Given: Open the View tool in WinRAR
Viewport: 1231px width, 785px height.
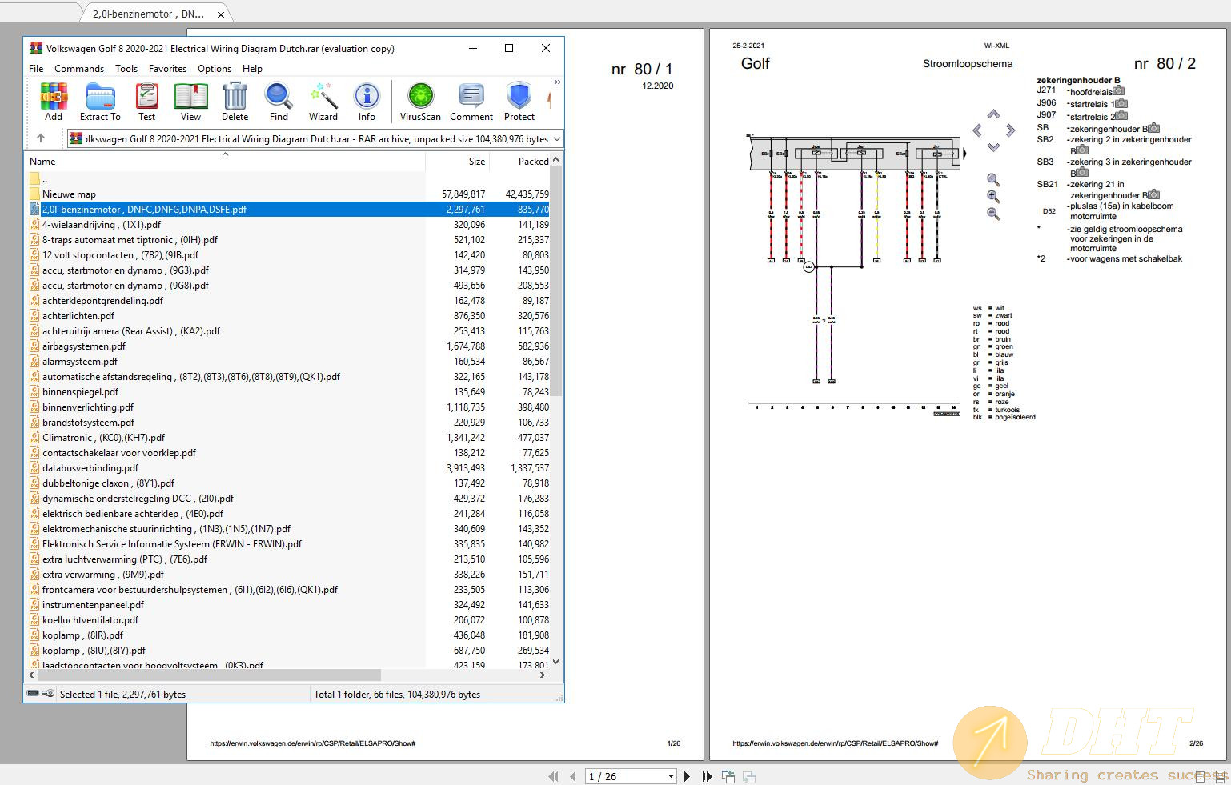Looking at the screenshot, I should (190, 102).
